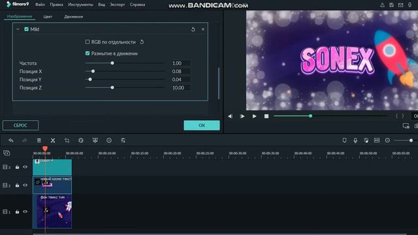
Task: Switch to the Движение tab
Action: [x=74, y=16]
